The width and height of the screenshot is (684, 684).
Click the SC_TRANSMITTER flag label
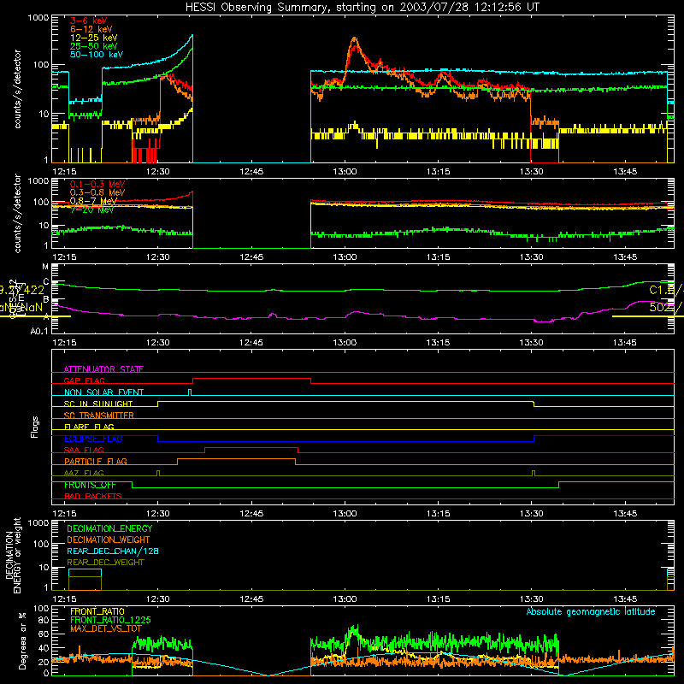99,415
